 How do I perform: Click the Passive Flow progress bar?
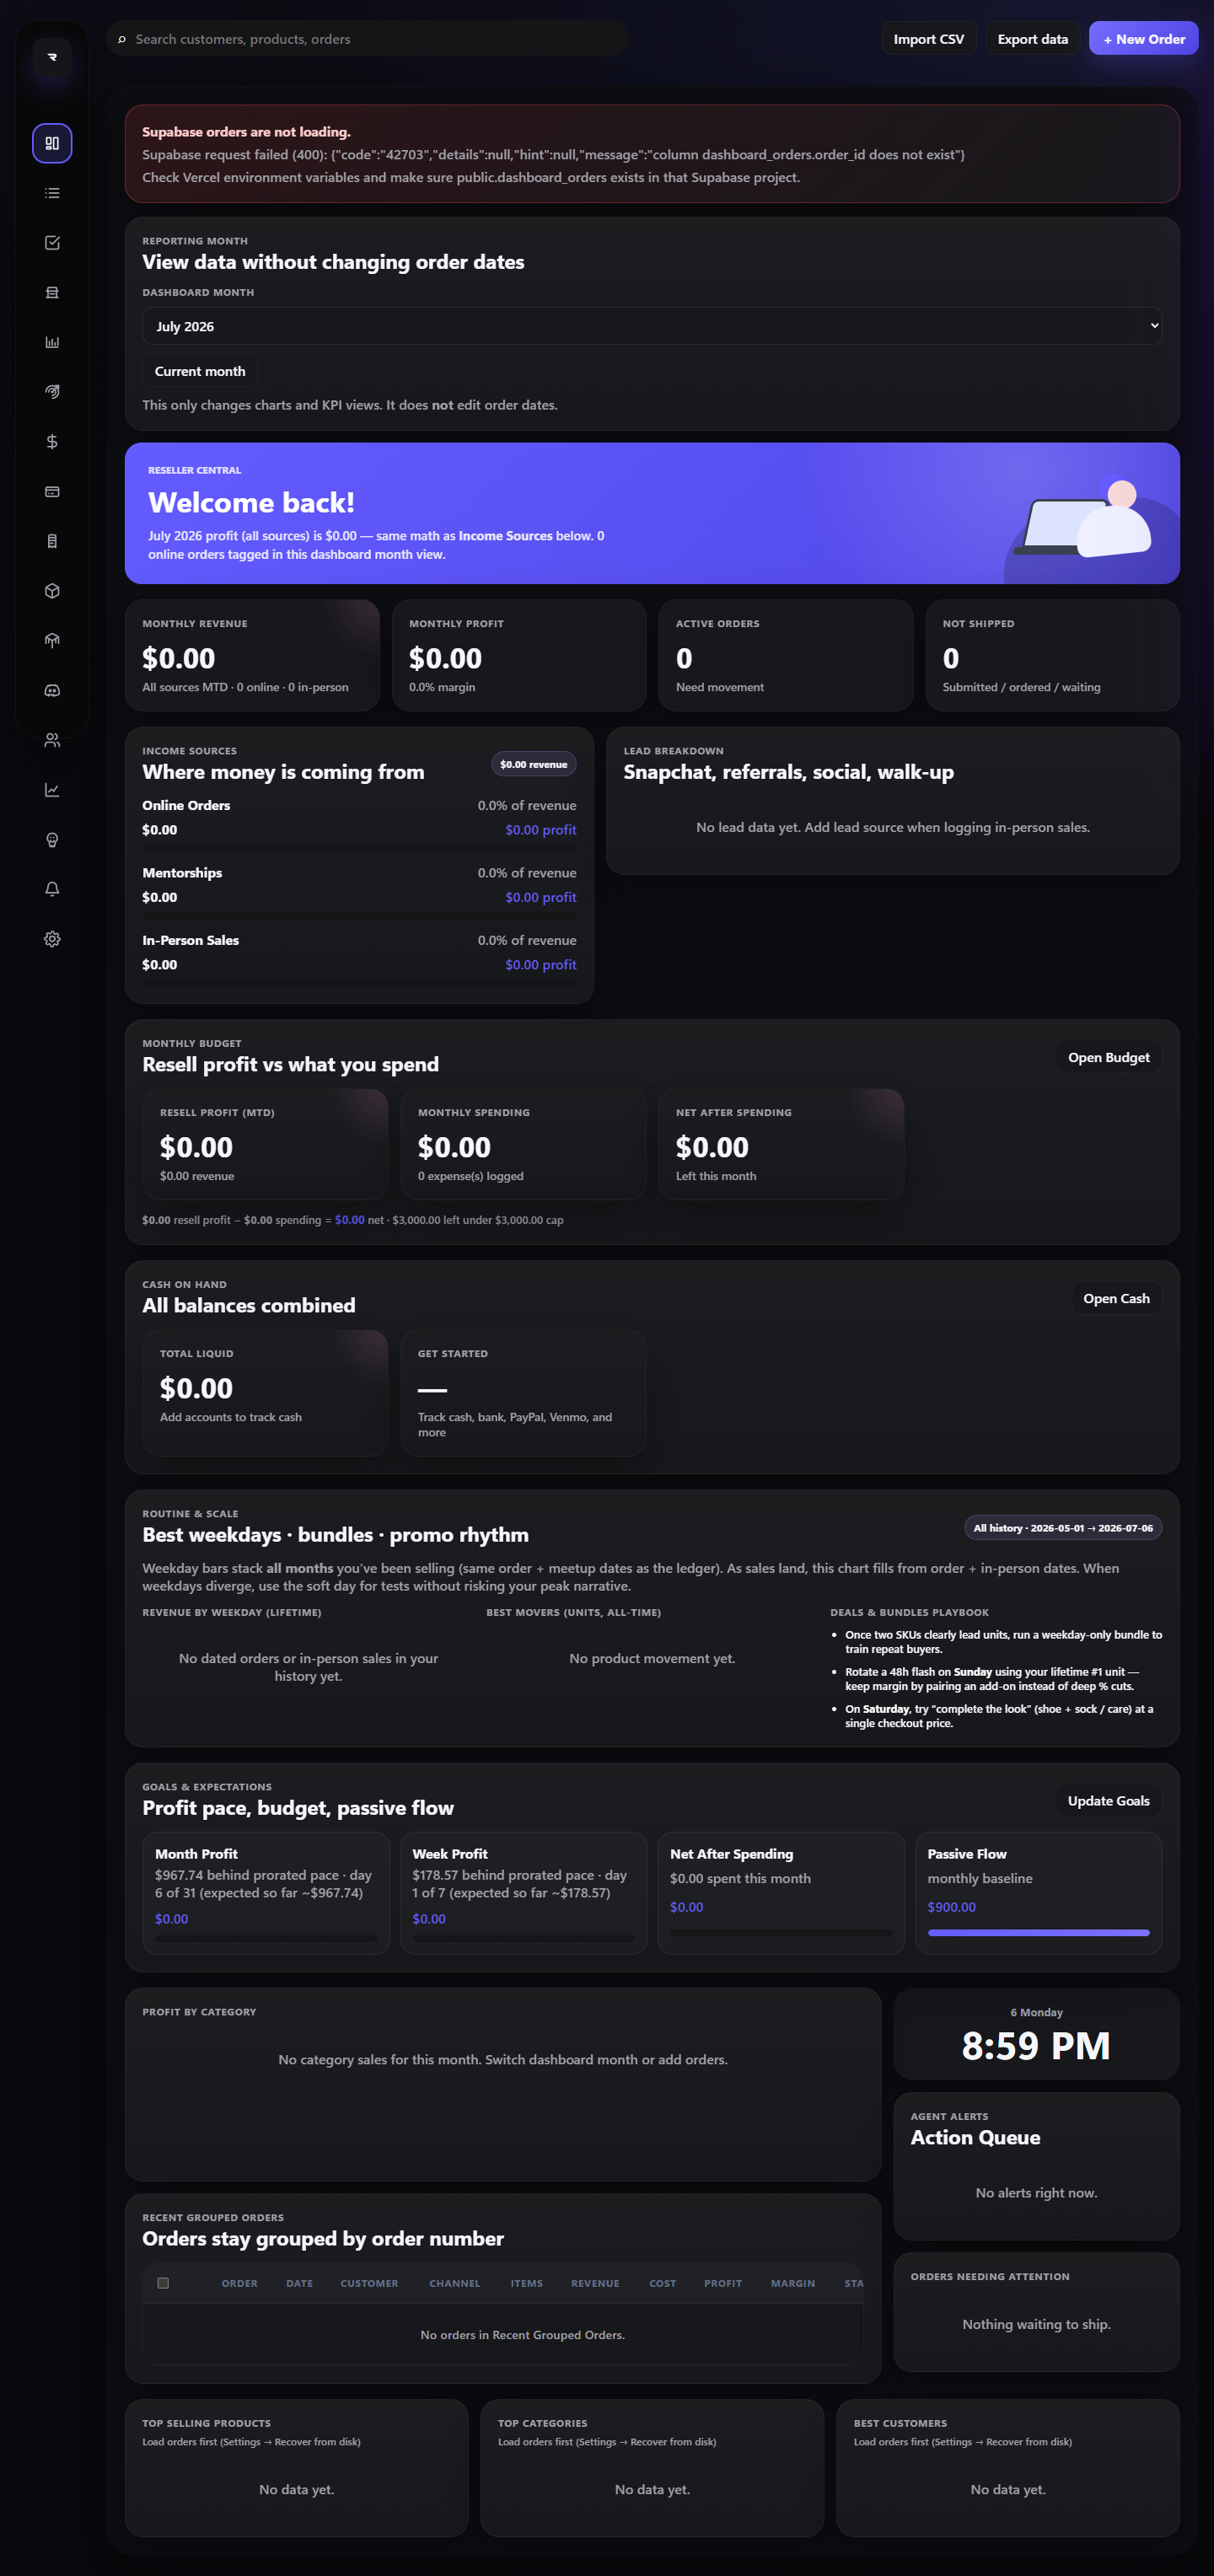coord(1038,1933)
